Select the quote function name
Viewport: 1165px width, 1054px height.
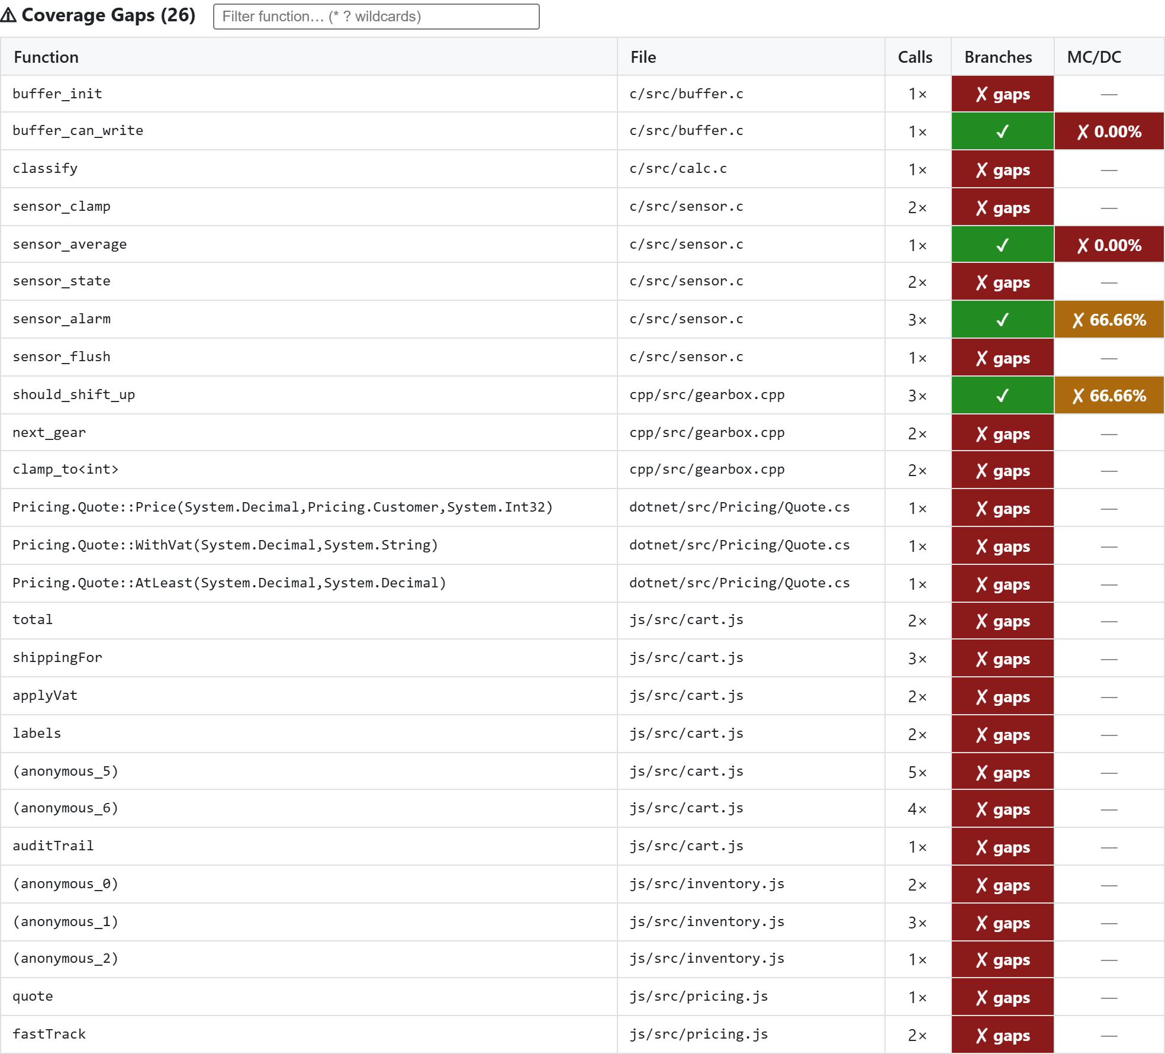coord(33,997)
